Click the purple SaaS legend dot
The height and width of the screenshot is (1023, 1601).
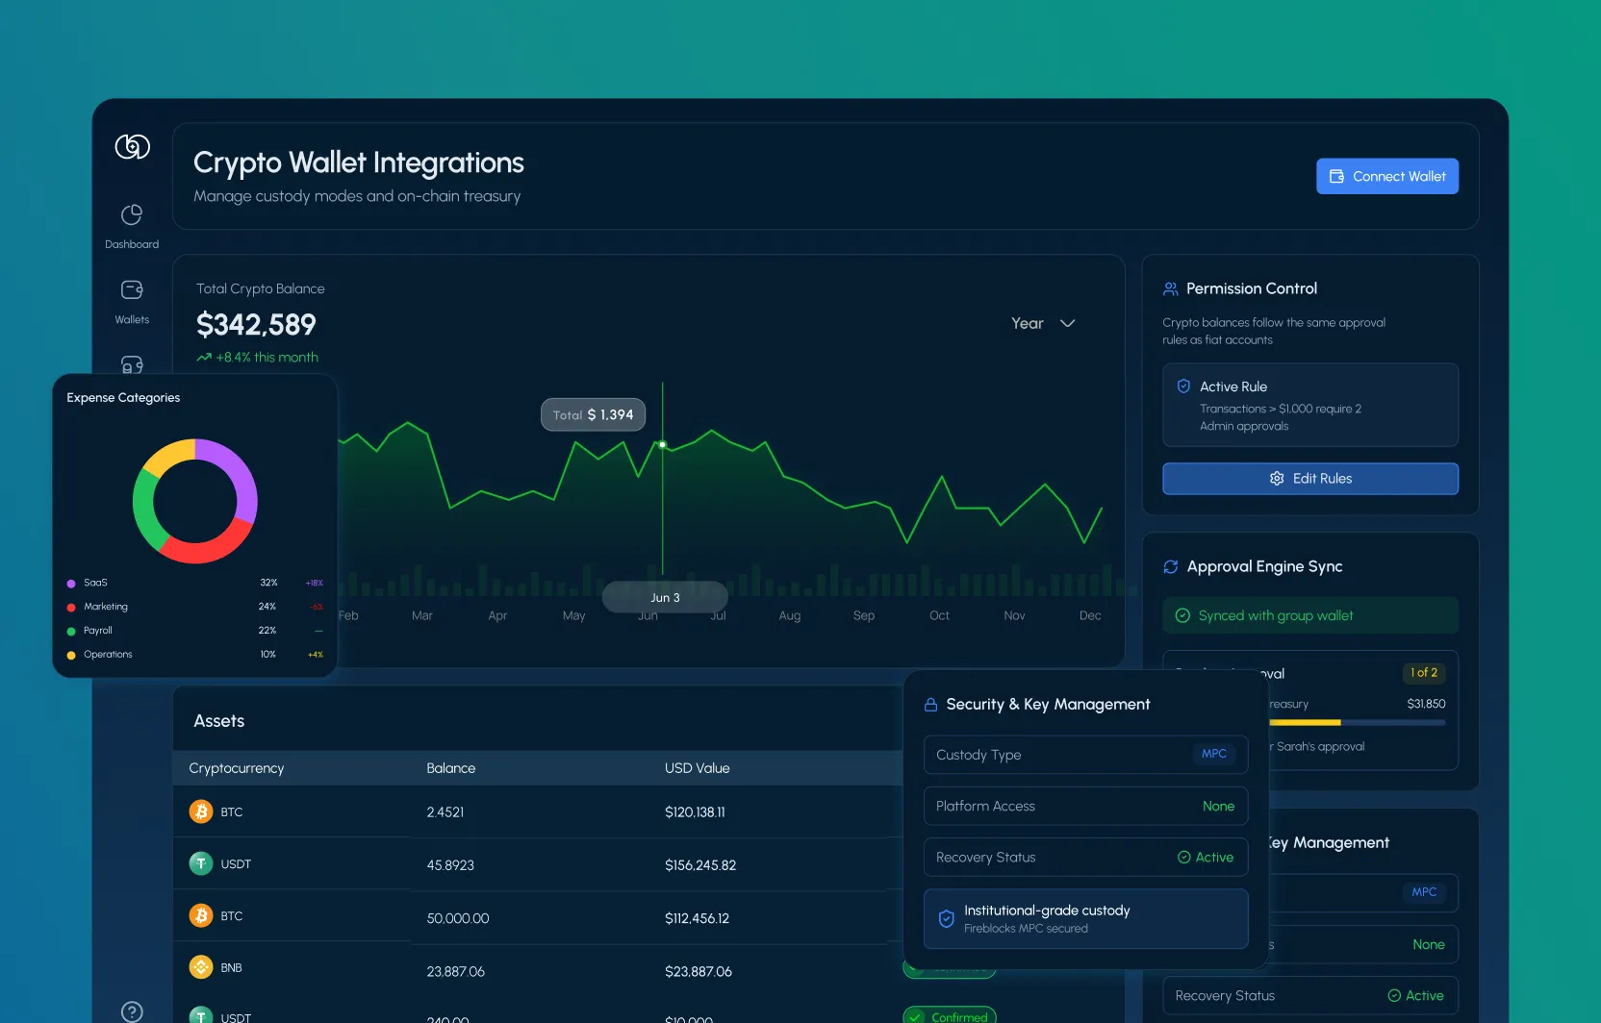point(71,584)
